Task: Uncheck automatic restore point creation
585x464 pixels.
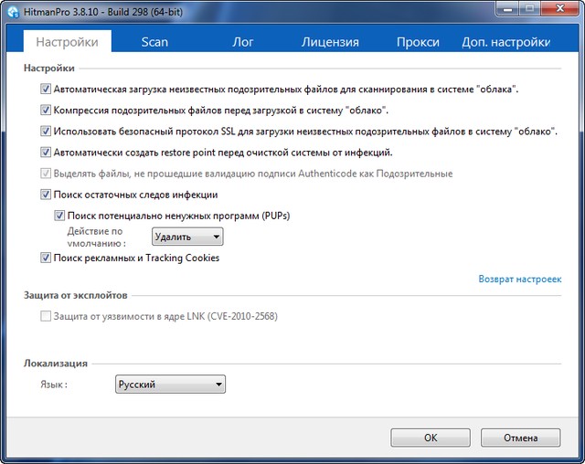Action: (x=46, y=153)
